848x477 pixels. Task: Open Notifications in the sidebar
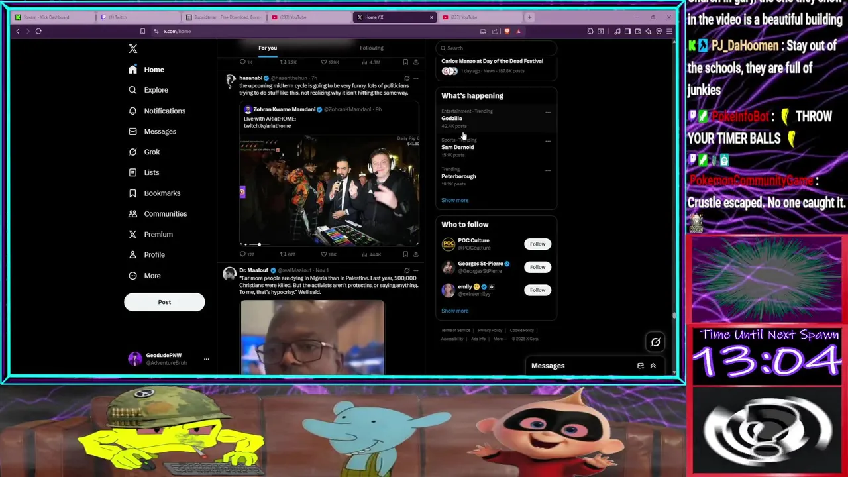pos(157,111)
